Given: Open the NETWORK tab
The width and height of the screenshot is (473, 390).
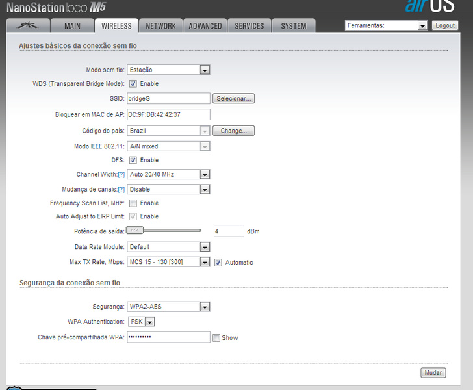Looking at the screenshot, I should [160, 25].
